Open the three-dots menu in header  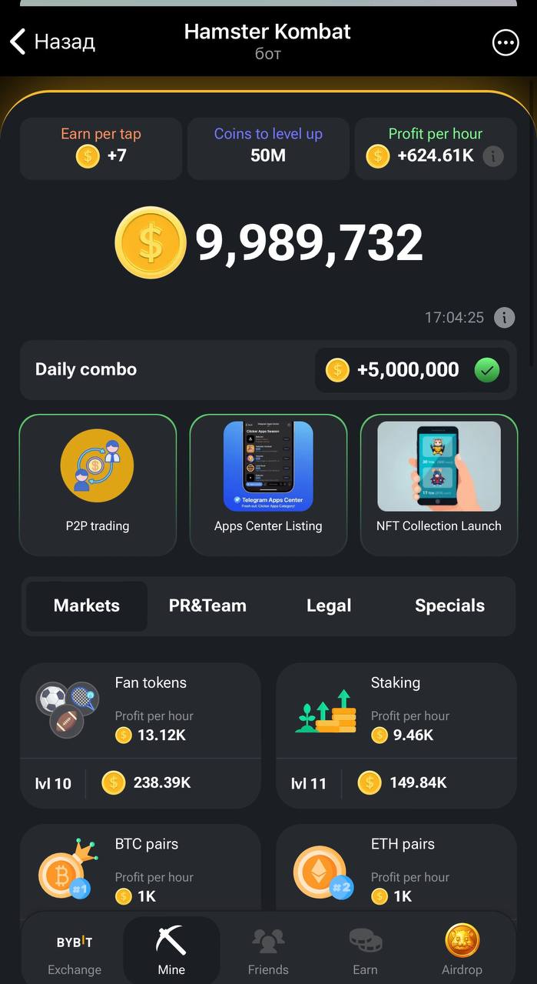(506, 43)
